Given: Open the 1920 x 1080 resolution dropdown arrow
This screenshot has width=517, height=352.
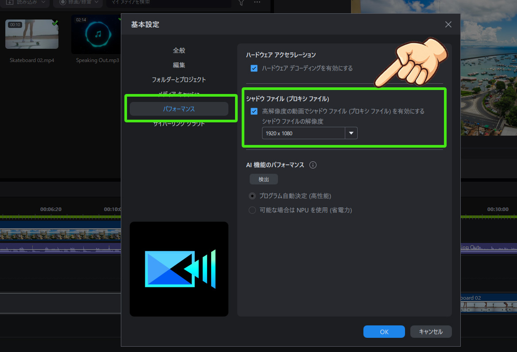Looking at the screenshot, I should tap(351, 133).
